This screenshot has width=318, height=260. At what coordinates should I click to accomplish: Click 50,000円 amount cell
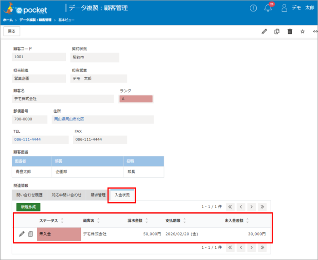152,234
